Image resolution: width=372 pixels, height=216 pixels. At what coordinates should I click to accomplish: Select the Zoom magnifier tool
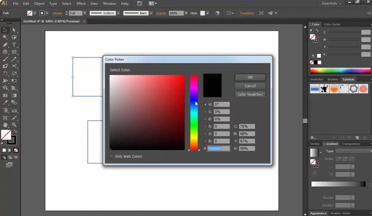(14, 125)
